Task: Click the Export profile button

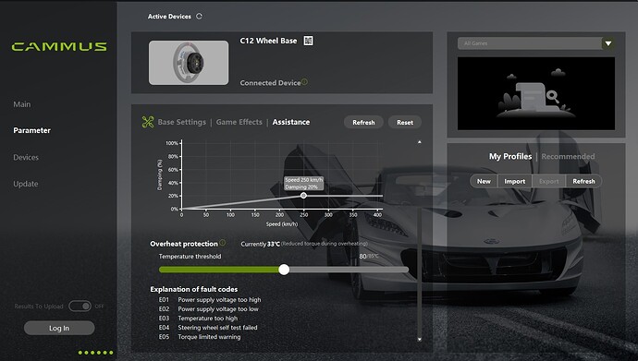Action: [549, 181]
